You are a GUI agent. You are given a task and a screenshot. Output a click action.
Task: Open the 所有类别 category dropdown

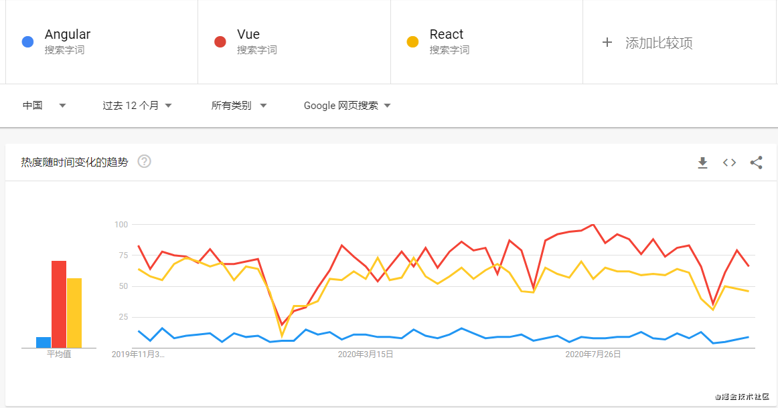tap(239, 105)
